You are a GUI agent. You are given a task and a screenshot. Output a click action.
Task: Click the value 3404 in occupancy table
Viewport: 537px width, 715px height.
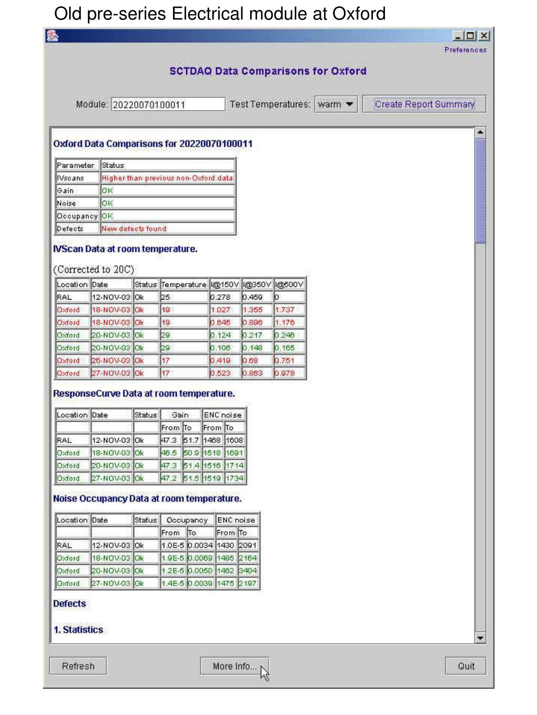(x=248, y=571)
